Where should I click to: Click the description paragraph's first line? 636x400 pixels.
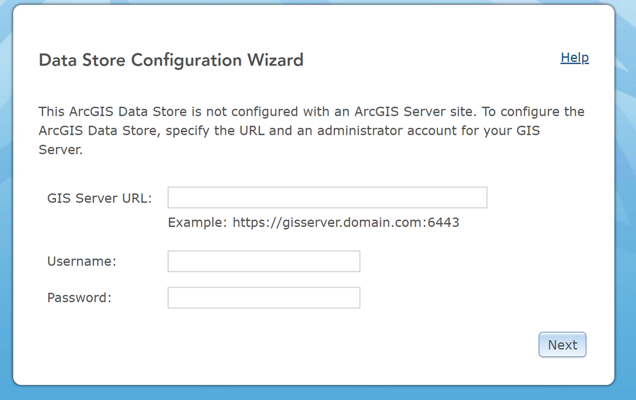pos(311,112)
